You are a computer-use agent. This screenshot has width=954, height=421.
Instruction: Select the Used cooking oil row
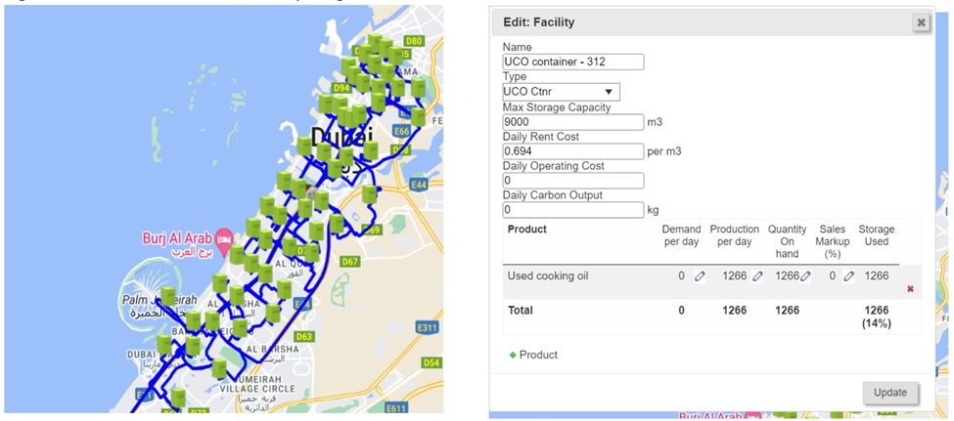coord(712,282)
